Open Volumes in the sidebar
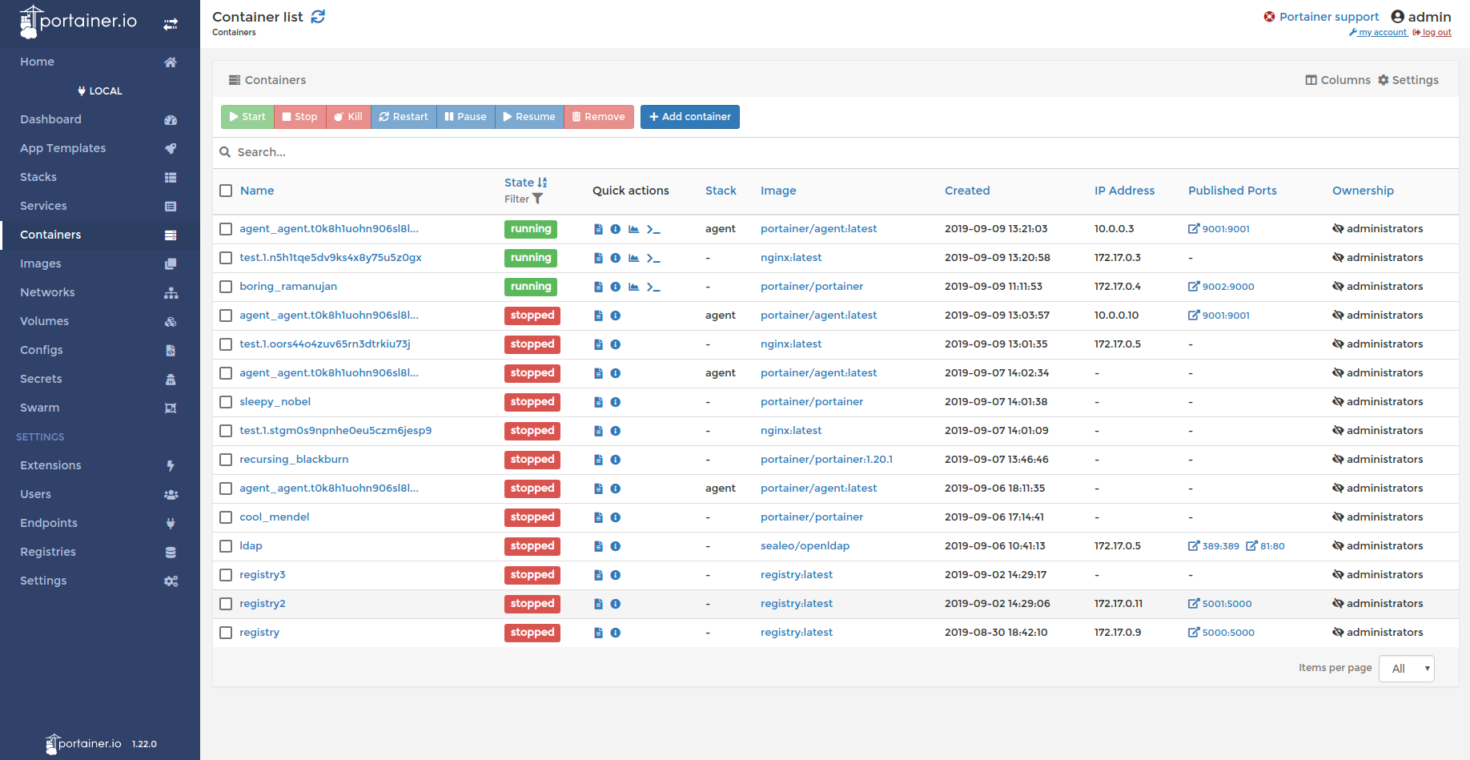 (x=99, y=321)
